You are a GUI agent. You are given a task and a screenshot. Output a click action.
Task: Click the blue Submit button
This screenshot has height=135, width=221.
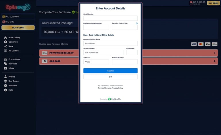coord(110,71)
